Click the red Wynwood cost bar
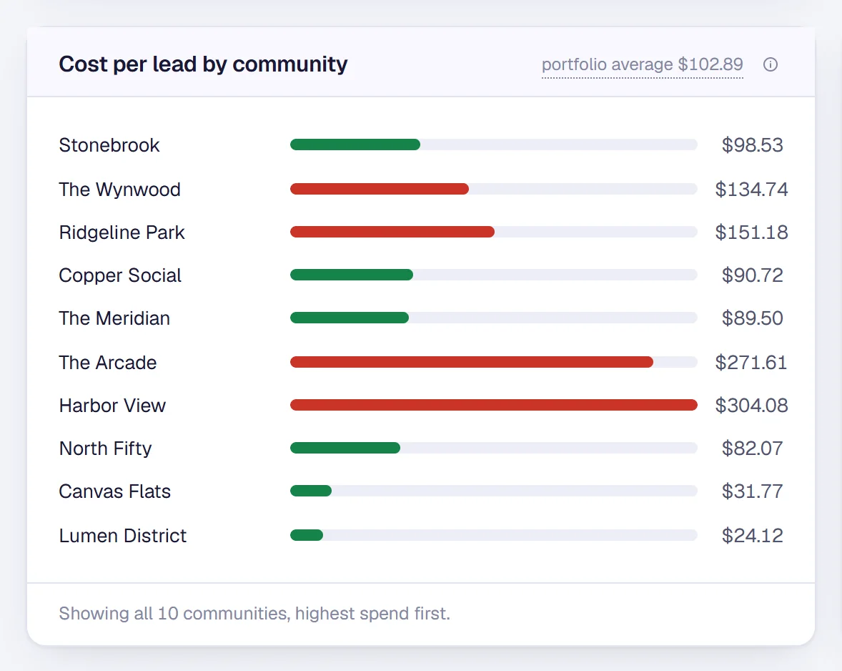Image resolution: width=842 pixels, height=671 pixels. click(379, 189)
